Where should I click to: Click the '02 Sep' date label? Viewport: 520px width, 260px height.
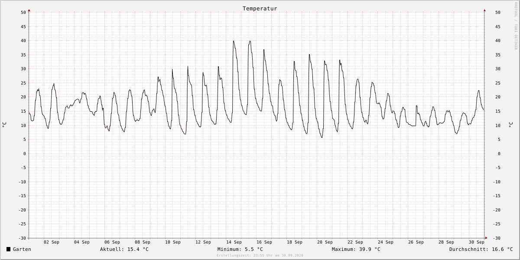pos(52,242)
